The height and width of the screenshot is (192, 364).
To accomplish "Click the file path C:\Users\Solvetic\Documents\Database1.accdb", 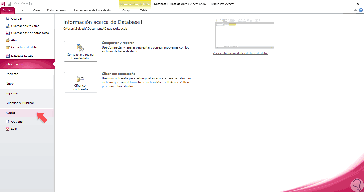I will tap(95, 29).
